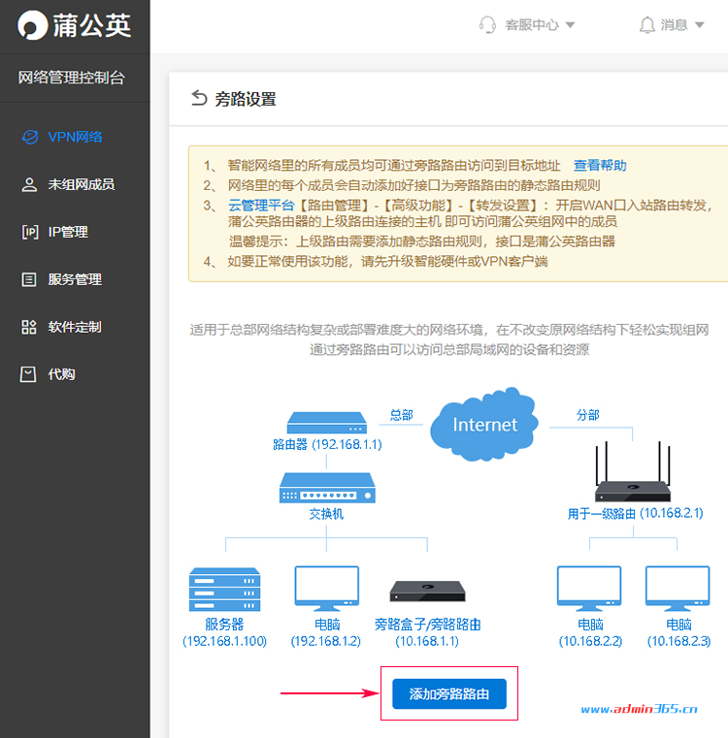
Task: Click the 分部 label
Action: pos(587,415)
